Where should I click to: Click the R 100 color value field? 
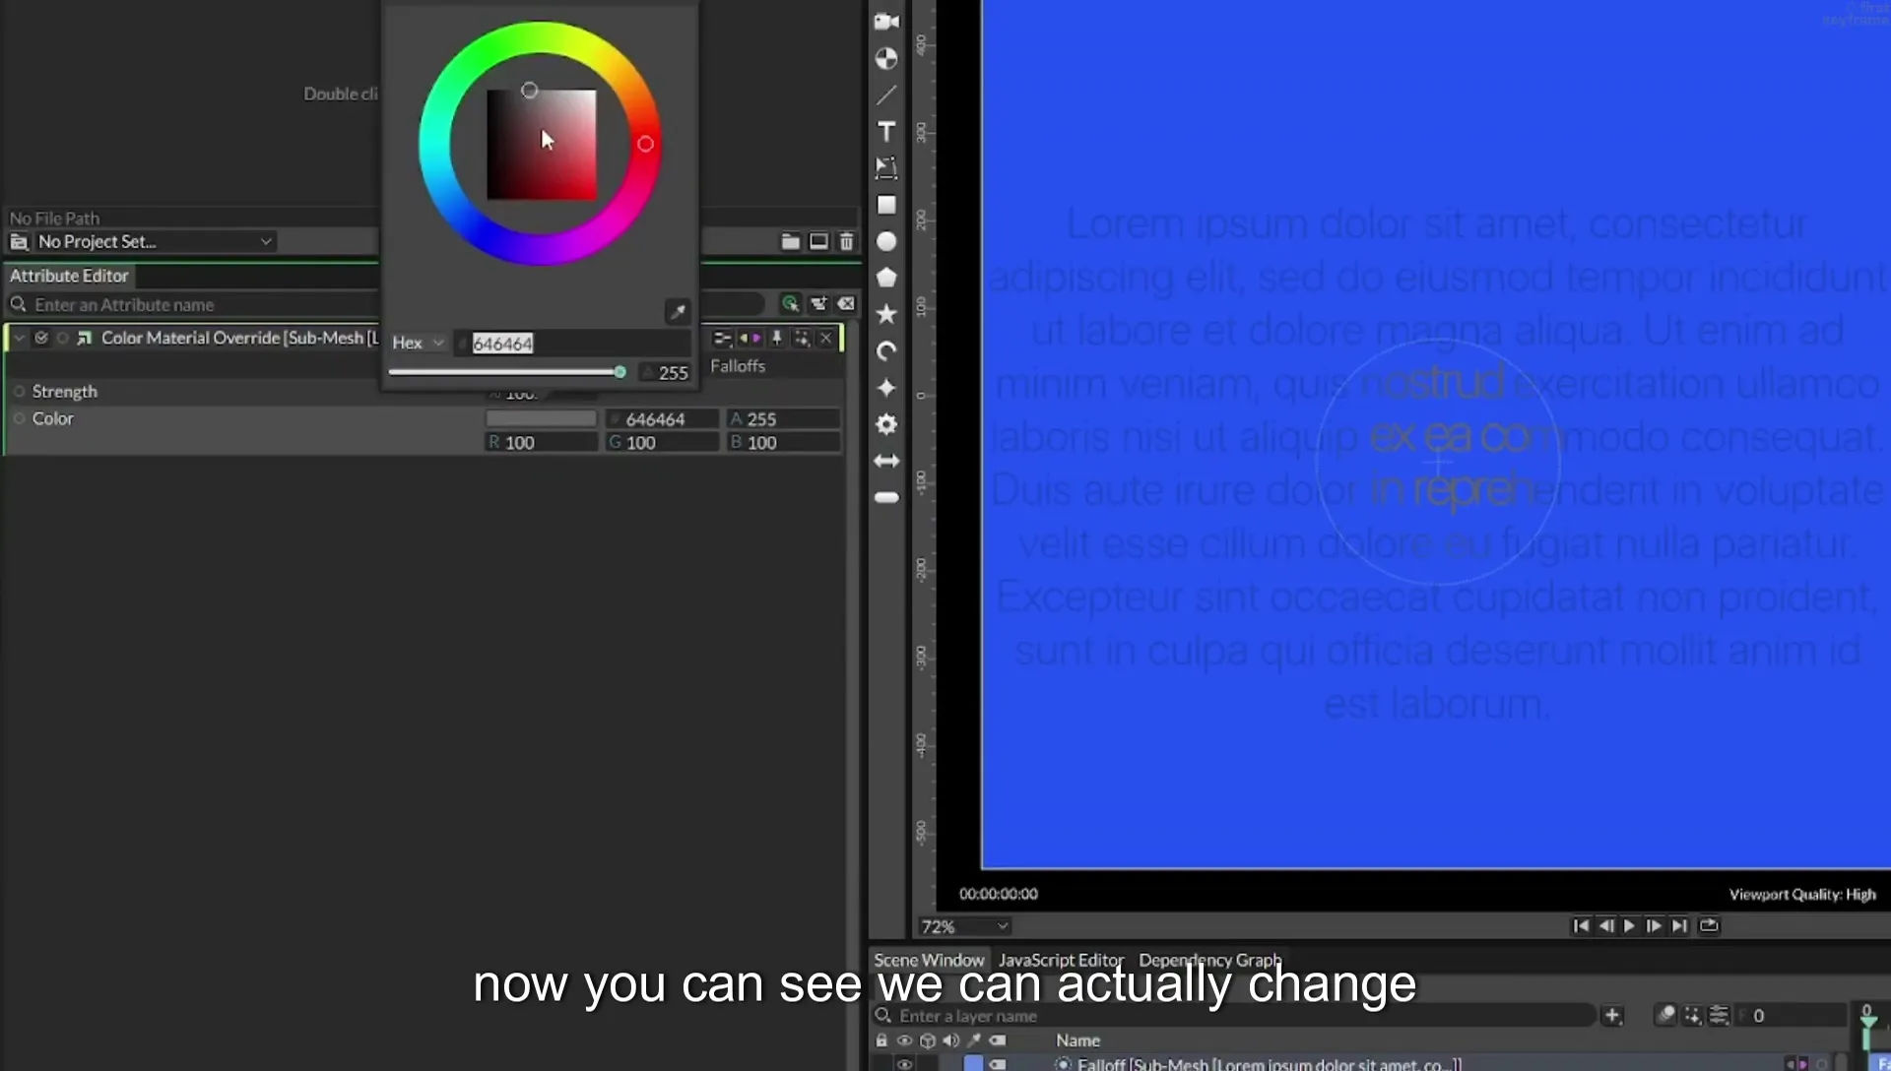[542, 443]
